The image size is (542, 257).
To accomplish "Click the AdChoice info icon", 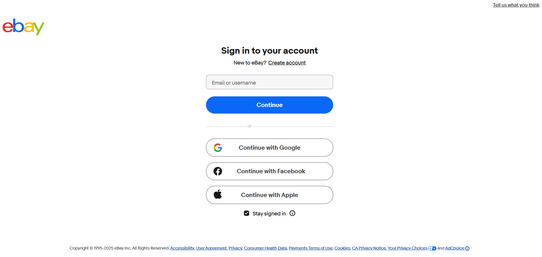I will (x=467, y=248).
